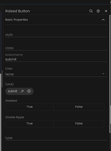Screen dimensions: 111x151
Task: Click the (click) event label
Action: click(x=9, y=84)
